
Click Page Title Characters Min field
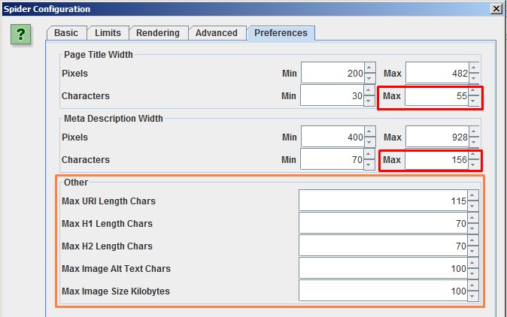[x=332, y=95]
